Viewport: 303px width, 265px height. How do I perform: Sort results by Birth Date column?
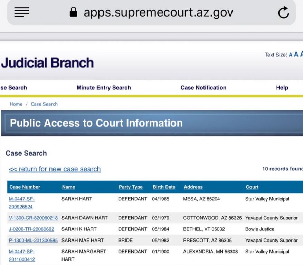pyautogui.click(x=164, y=187)
